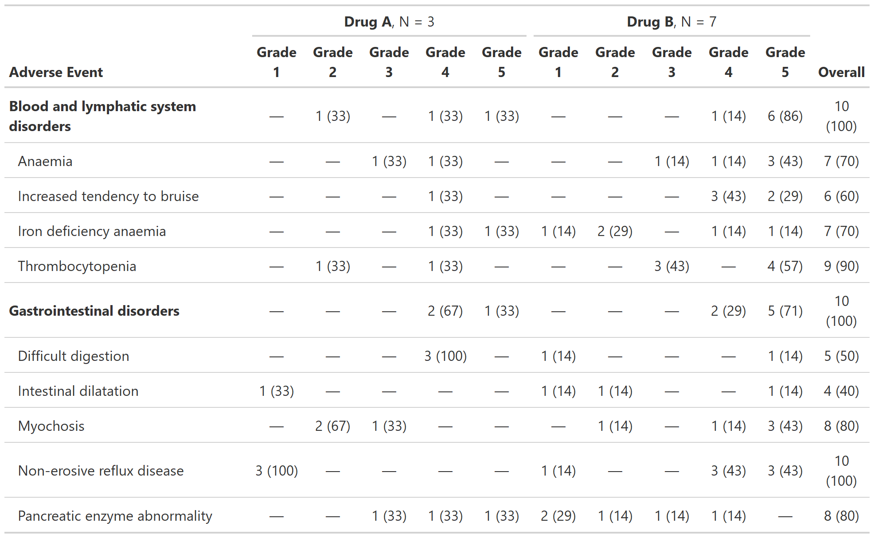
Task: Select the Non-erosive reflux disease label
Action: (x=101, y=471)
